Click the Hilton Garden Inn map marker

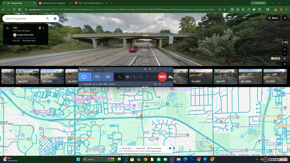pyautogui.click(x=34, y=111)
